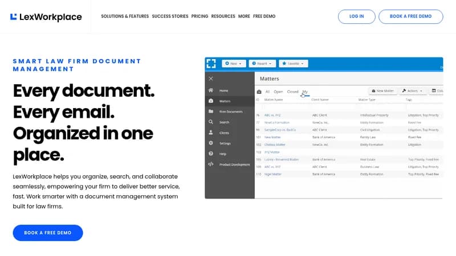456x256 pixels.
Task: Go to Pricing in top navigation
Action: tap(200, 16)
